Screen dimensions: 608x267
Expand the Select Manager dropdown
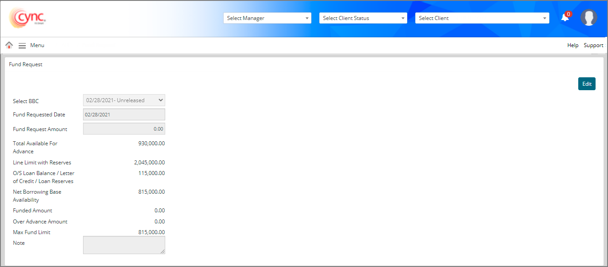tap(267, 18)
